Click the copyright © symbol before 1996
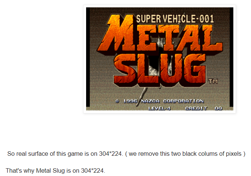This screenshot has height=176, width=251. coord(117,101)
